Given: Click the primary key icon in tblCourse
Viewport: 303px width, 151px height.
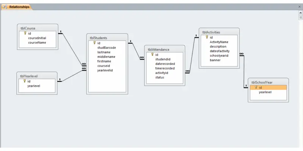Looking at the screenshot, I should (25, 33).
